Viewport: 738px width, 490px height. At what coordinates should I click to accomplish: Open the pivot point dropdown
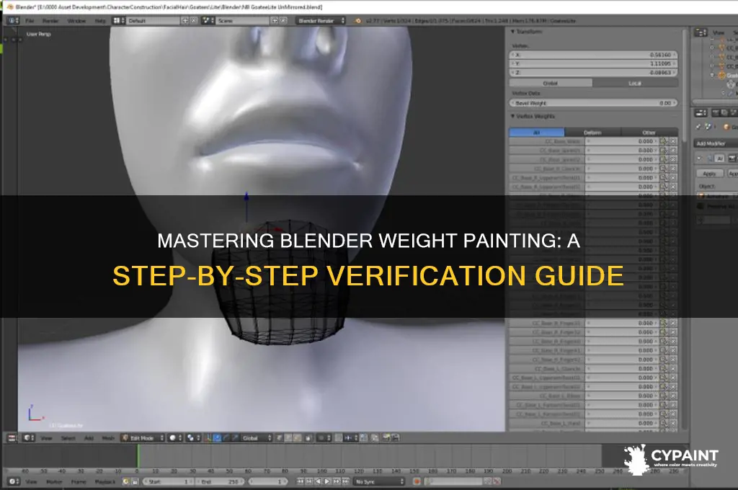(x=193, y=438)
